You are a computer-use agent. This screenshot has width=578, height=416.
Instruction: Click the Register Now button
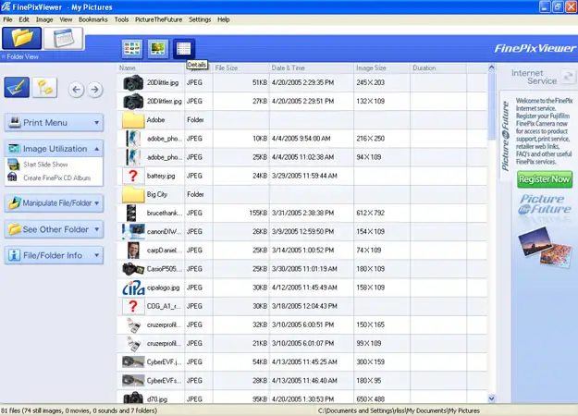(x=544, y=179)
